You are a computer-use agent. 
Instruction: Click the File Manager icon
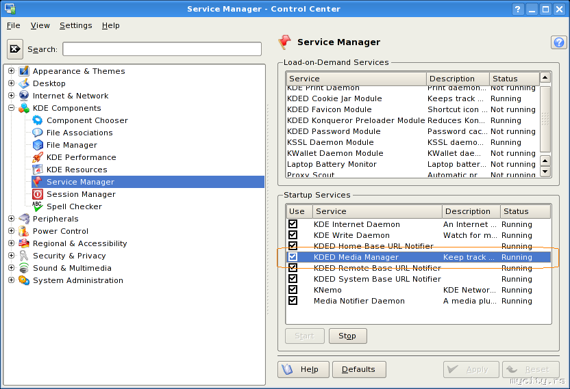click(x=38, y=145)
